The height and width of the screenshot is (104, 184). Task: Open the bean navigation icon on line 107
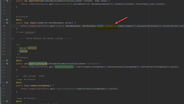[7, 64]
